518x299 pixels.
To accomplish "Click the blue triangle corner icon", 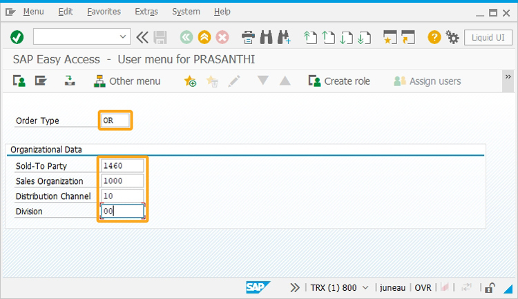I will (x=508, y=289).
